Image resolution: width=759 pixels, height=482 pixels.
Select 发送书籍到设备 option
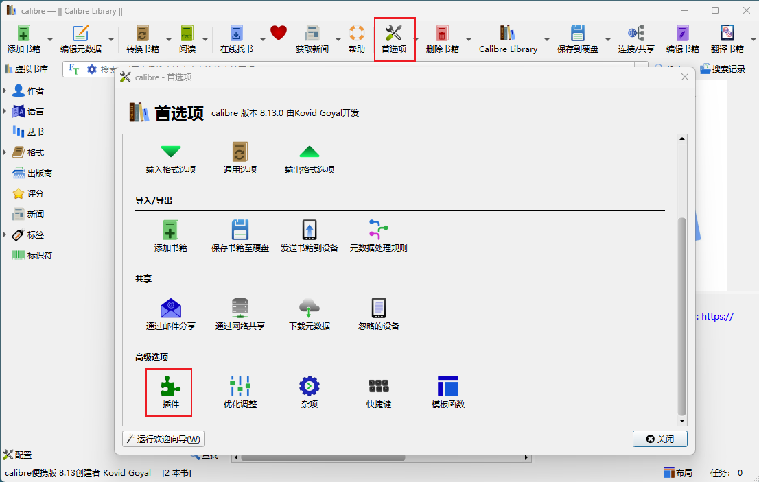pos(309,236)
